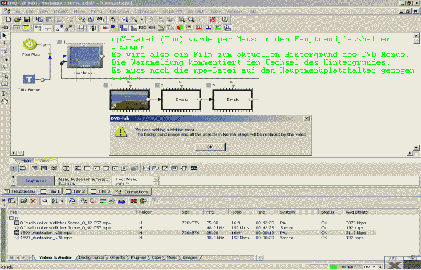
Task: Select the 1899_Australien_v20.mpa audio file
Action: [x=45, y=238]
